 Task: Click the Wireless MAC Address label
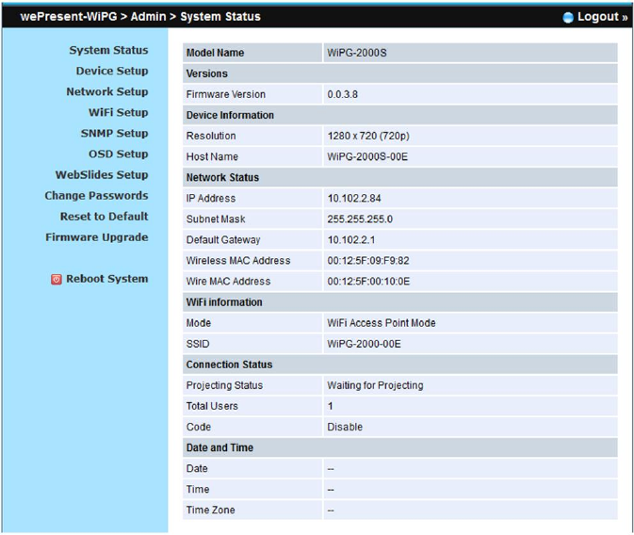point(238,261)
